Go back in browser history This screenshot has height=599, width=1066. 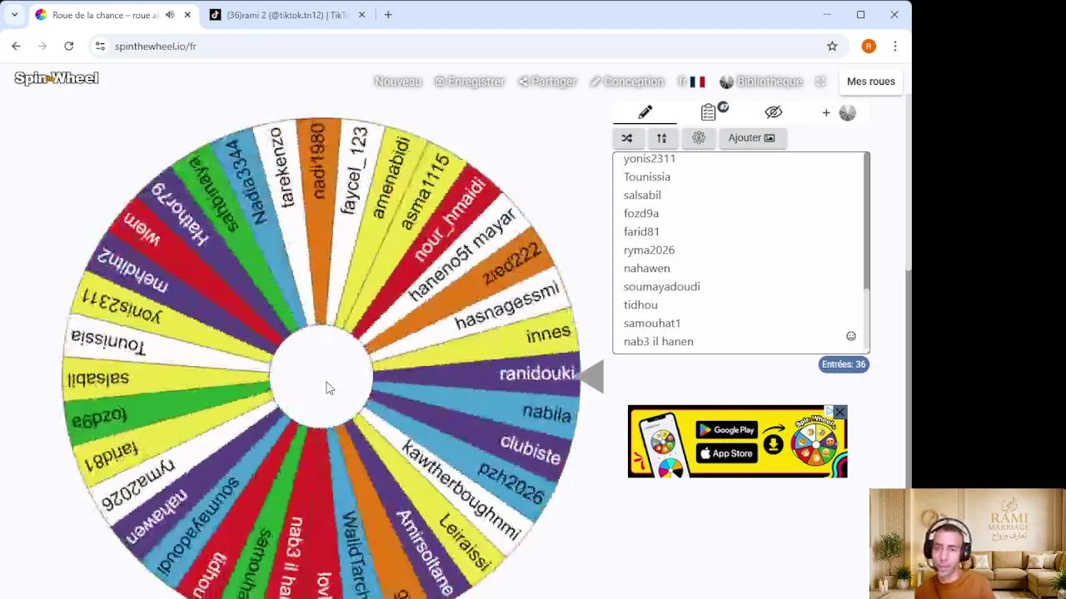click(17, 47)
